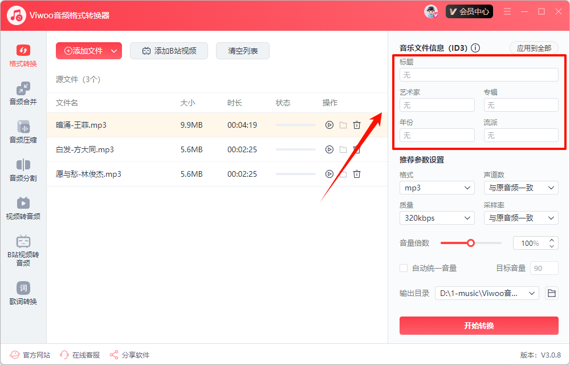Screen dimensions: 570x365
Task: Browse for output directory folder
Action: pyautogui.click(x=551, y=293)
